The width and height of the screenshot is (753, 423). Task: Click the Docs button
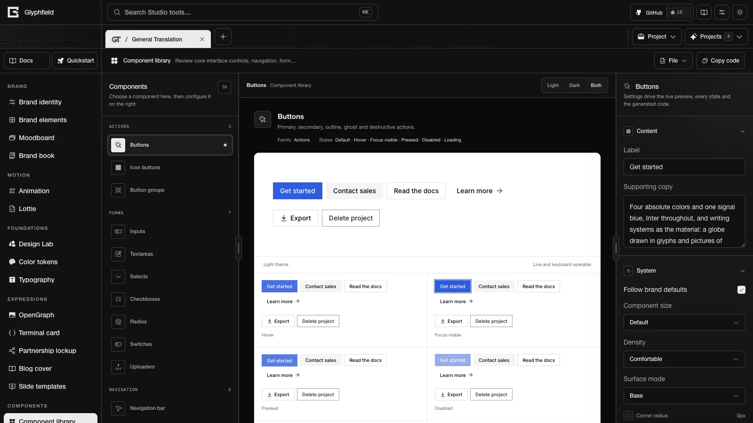click(x=27, y=61)
